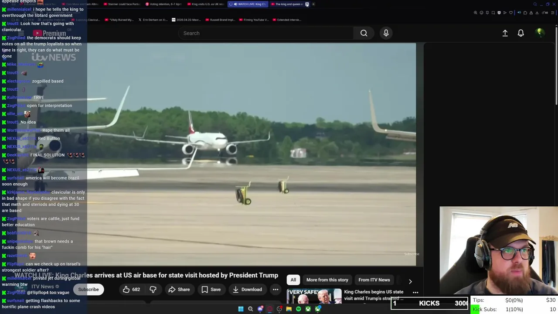558x314 pixels.
Task: Toggle tab audio with the speaker icon
Action: (x=519, y=13)
